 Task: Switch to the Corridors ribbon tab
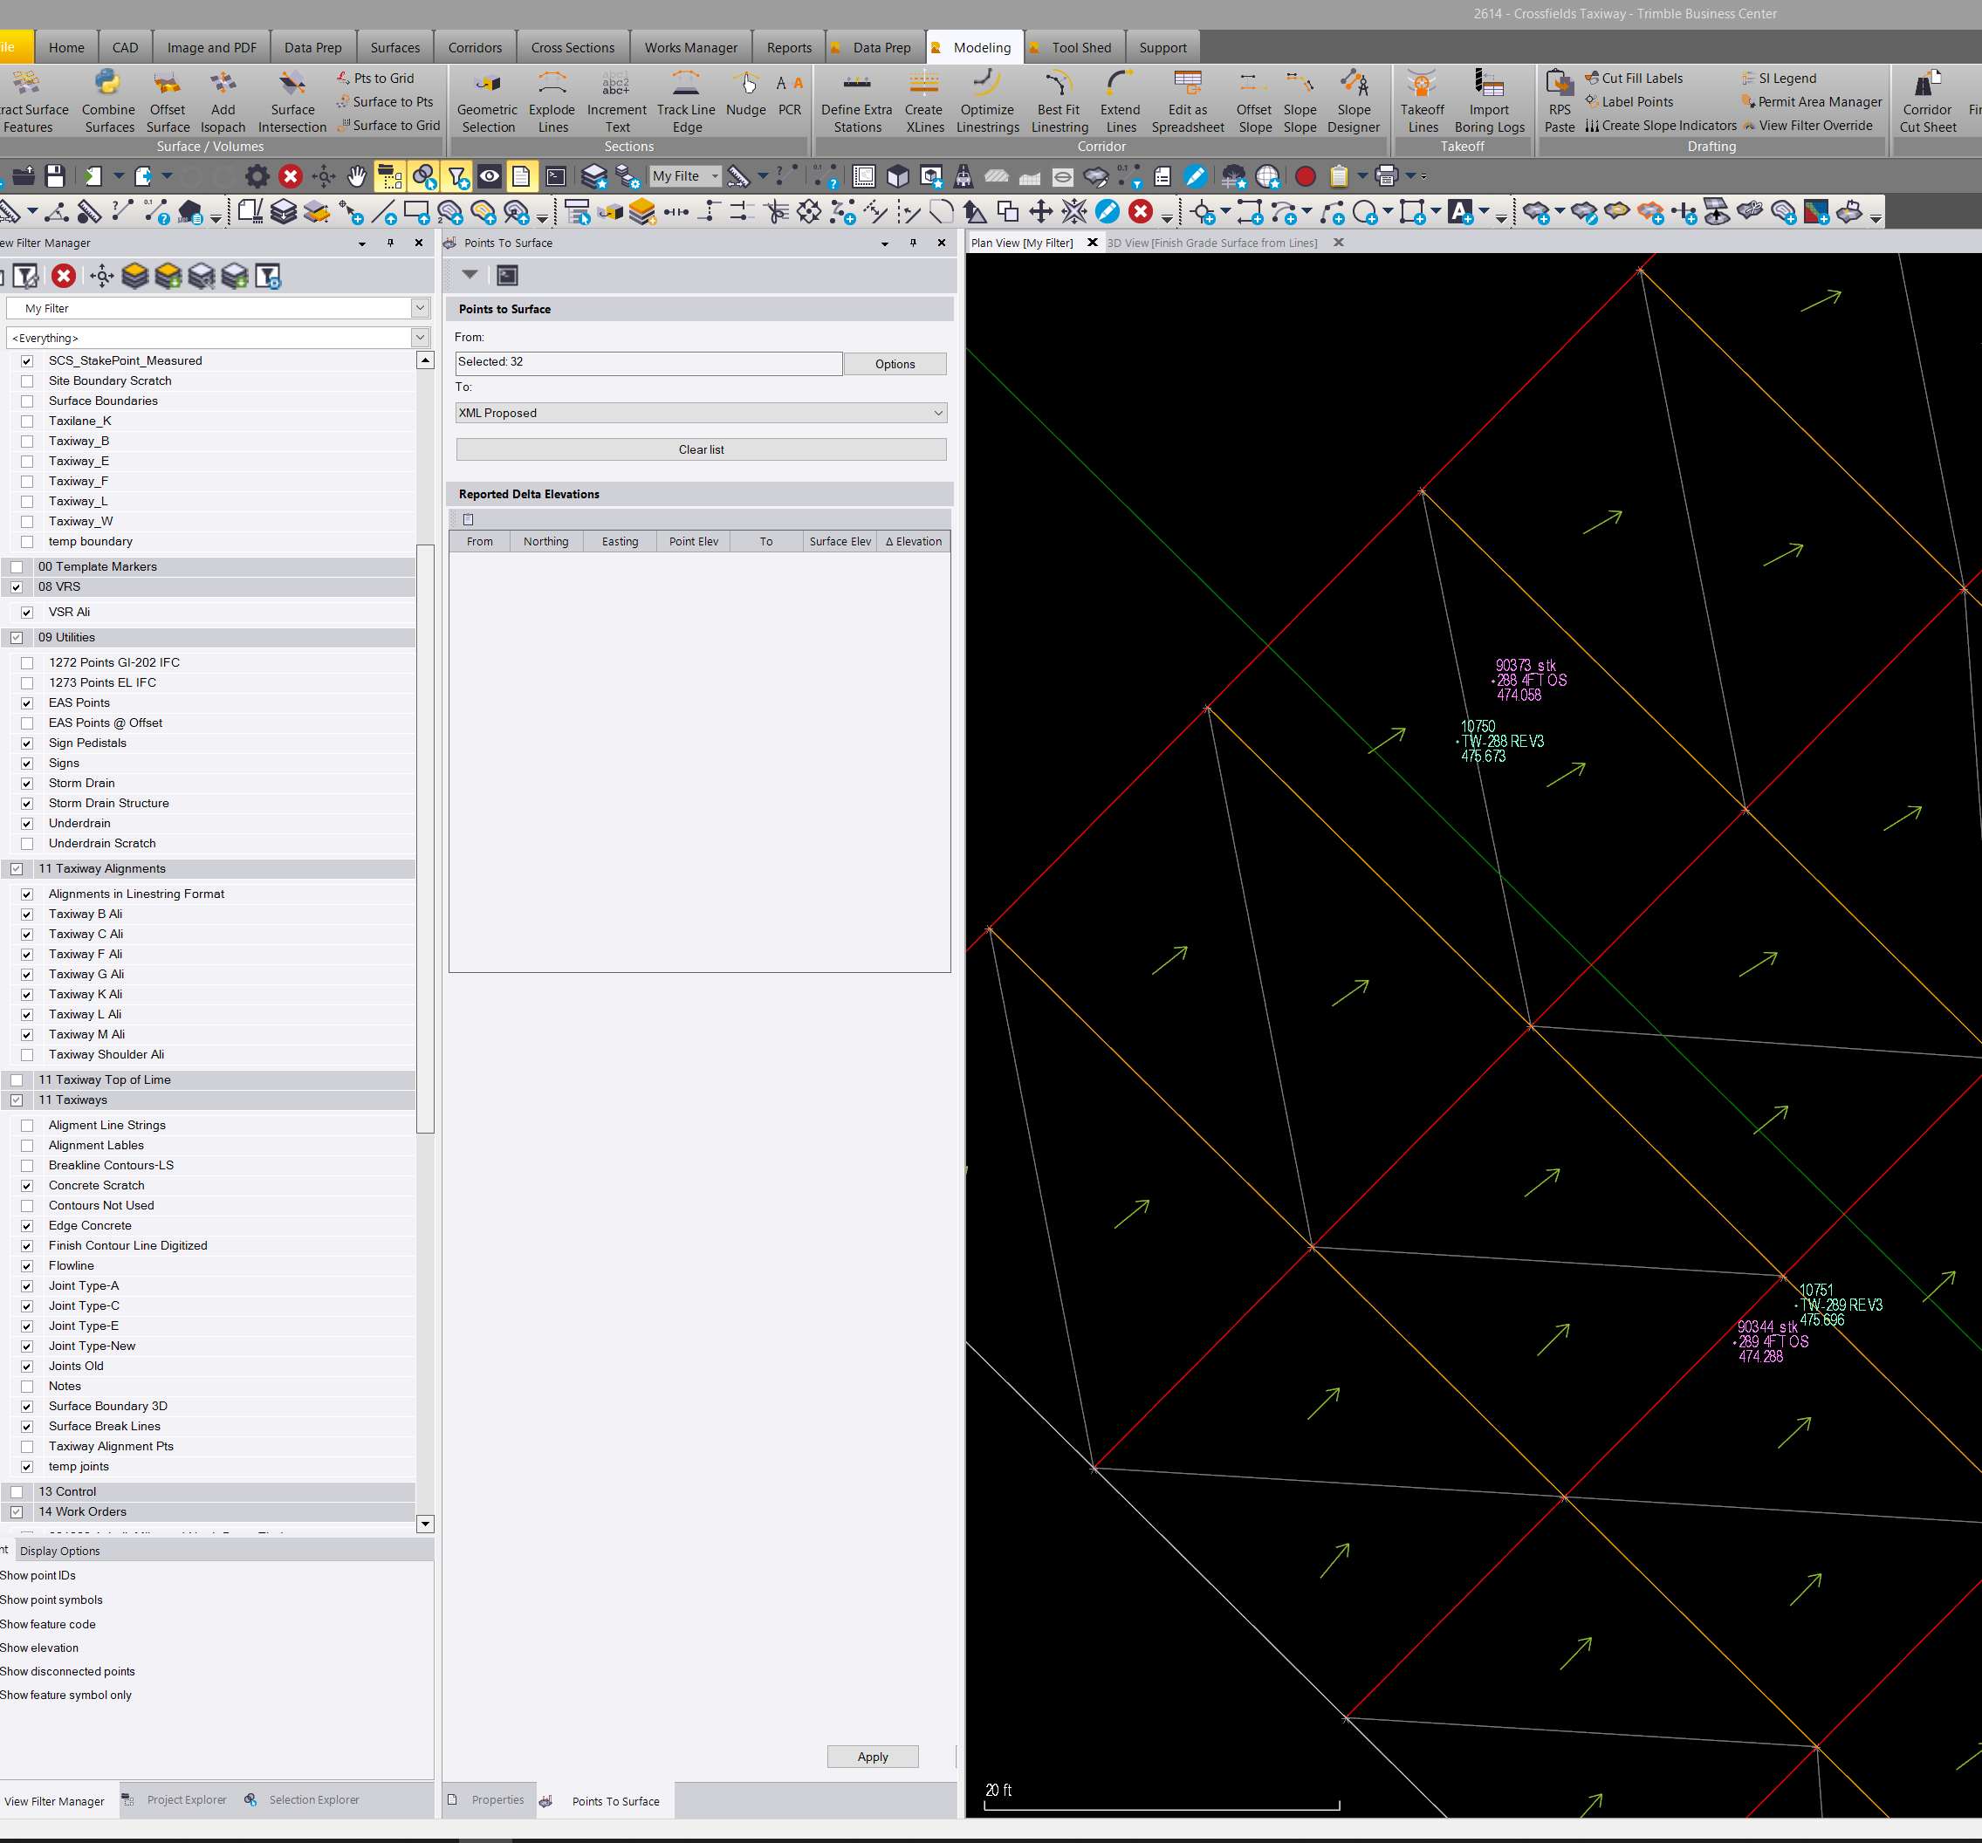point(475,48)
